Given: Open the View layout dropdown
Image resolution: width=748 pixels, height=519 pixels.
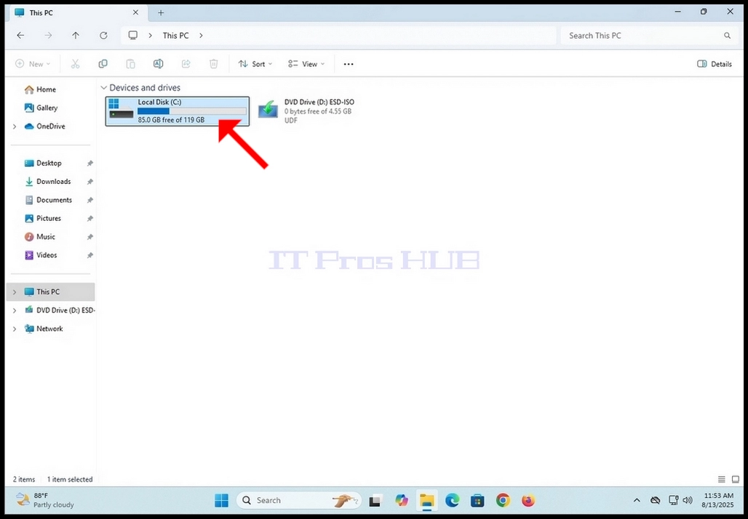Looking at the screenshot, I should tap(306, 64).
